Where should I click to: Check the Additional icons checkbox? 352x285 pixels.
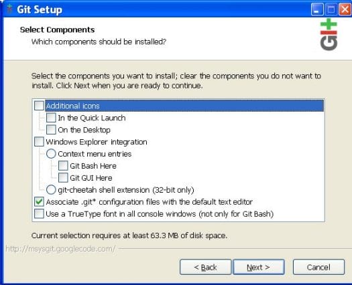39,106
